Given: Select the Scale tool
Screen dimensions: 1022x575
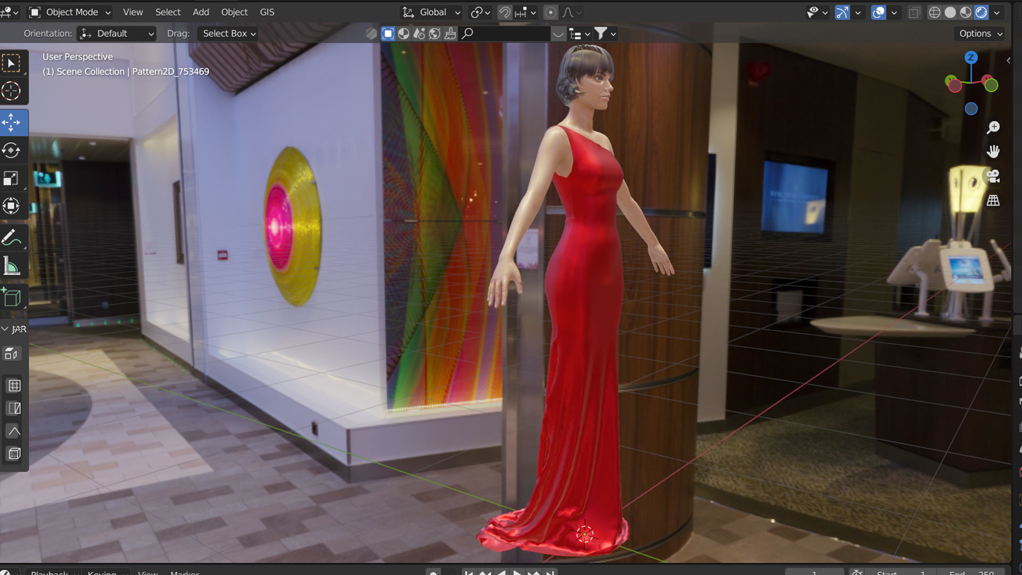Looking at the screenshot, I should (x=11, y=178).
